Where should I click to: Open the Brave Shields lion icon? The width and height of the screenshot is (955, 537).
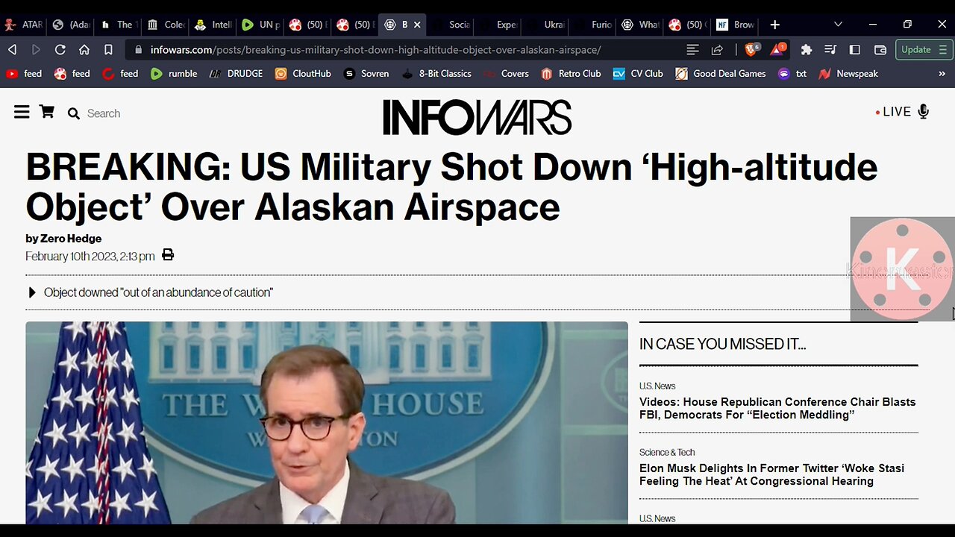click(x=751, y=50)
